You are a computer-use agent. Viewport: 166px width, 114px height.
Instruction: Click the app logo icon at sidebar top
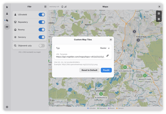coord(7,7)
